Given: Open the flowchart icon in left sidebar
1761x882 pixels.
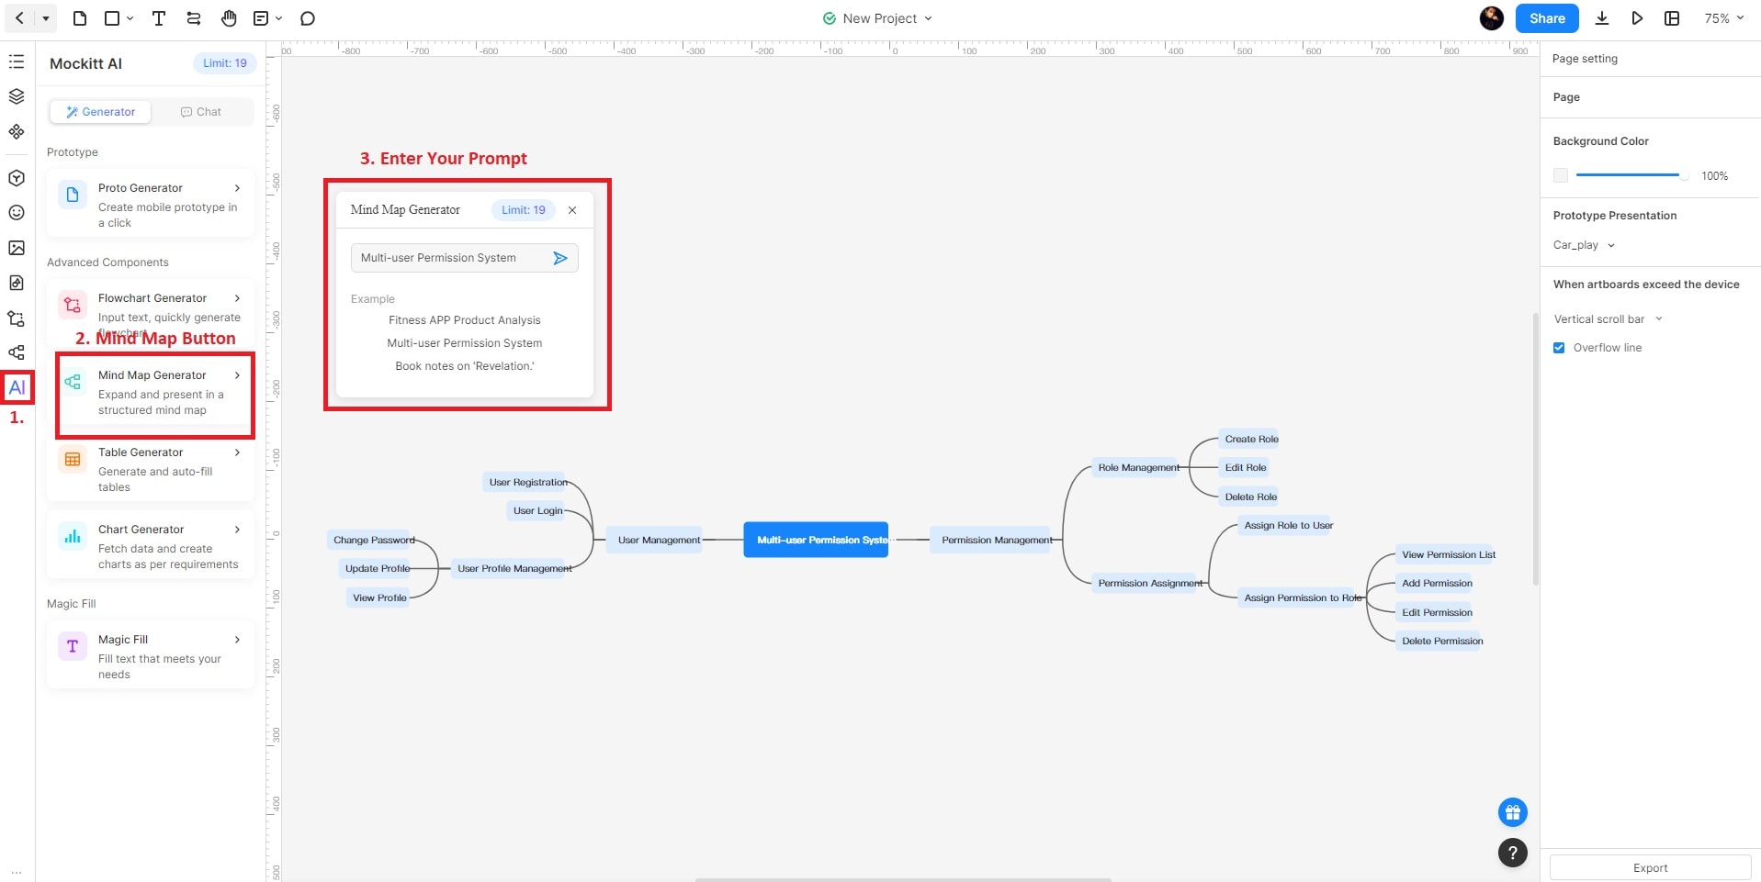Looking at the screenshot, I should click(x=17, y=318).
